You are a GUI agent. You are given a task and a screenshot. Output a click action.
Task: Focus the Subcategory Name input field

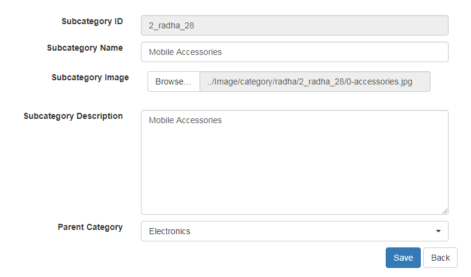coord(294,52)
